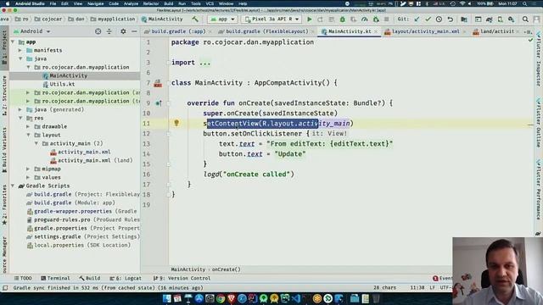The height and width of the screenshot is (305, 543).
Task: Expand the values folder
Action: [28, 177]
